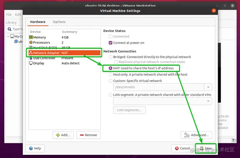Click the Network Adapter icon in device list

31,53
